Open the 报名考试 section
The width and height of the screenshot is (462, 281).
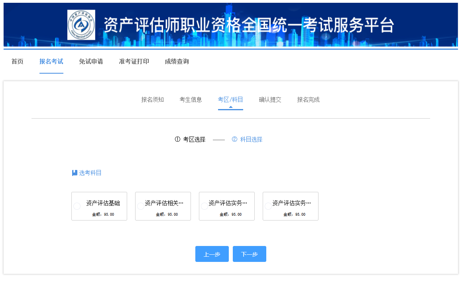click(51, 62)
